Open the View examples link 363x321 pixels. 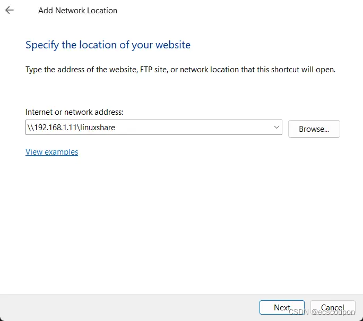51,152
